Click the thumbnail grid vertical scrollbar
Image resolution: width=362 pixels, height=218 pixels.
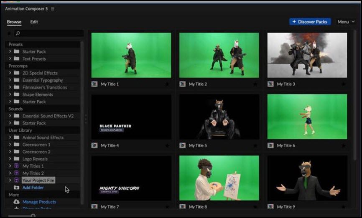tap(355, 96)
